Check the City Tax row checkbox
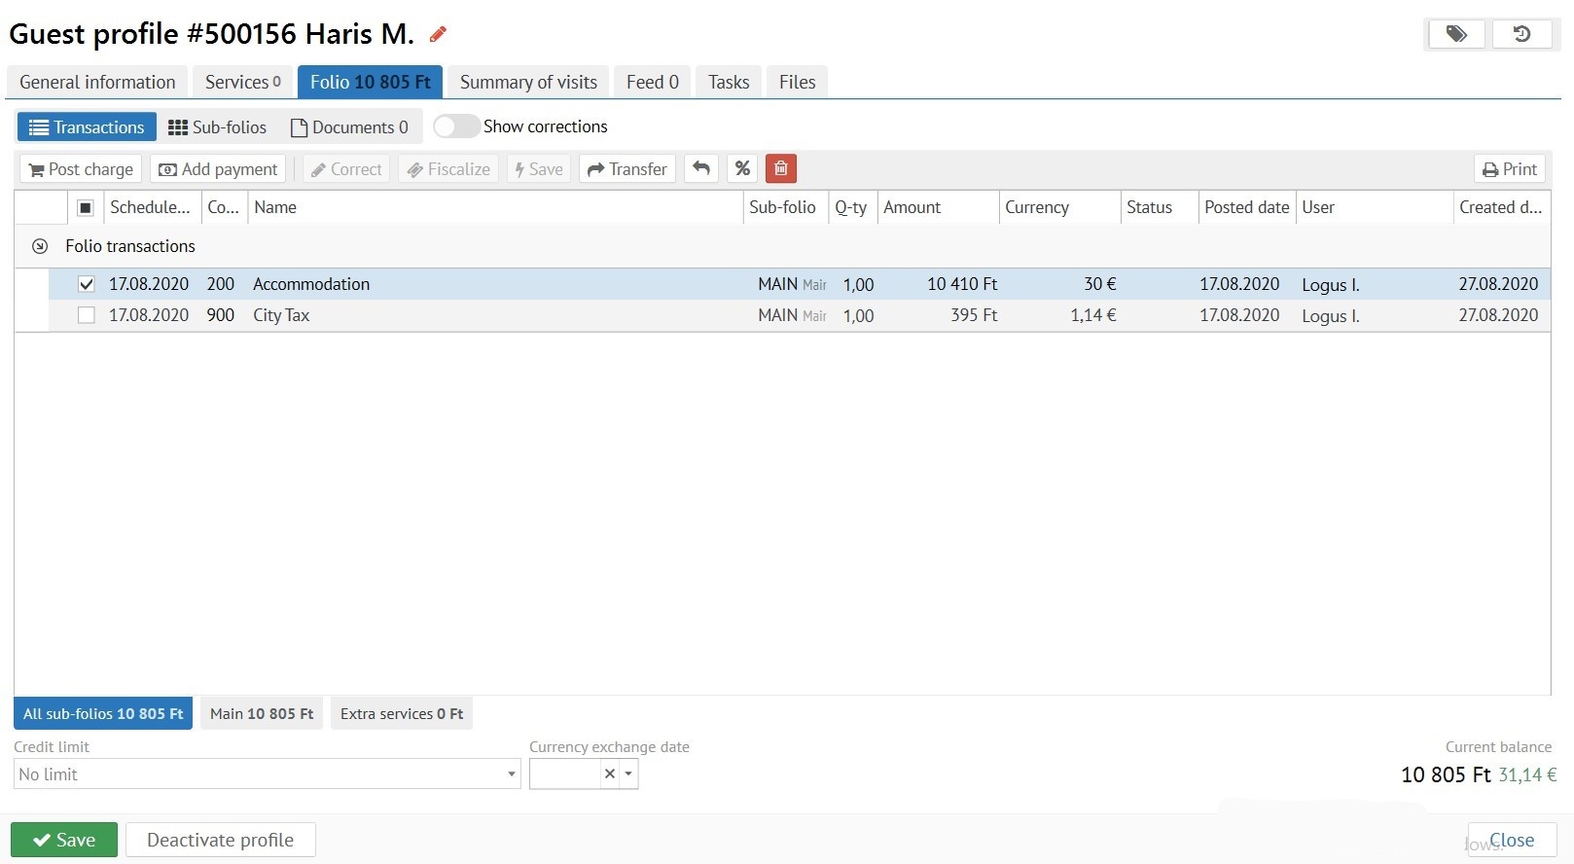This screenshot has height=864, width=1574. (x=87, y=315)
